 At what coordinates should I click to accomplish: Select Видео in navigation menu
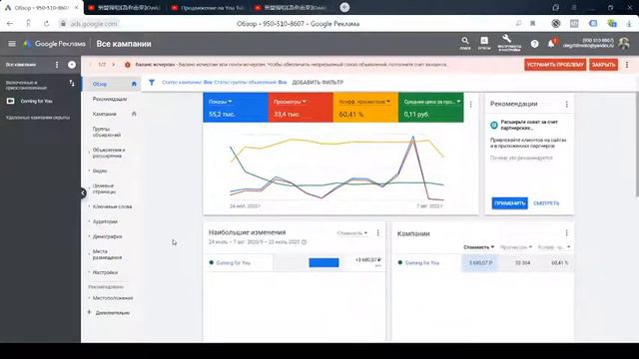[x=100, y=171]
